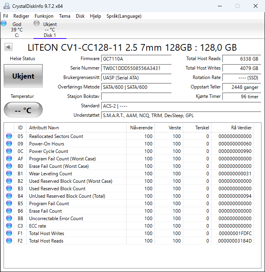The height and width of the screenshot is (272, 265).
Task: Click status orb for Used Reserved Block Count (Worst Case)
Action: 9,181
